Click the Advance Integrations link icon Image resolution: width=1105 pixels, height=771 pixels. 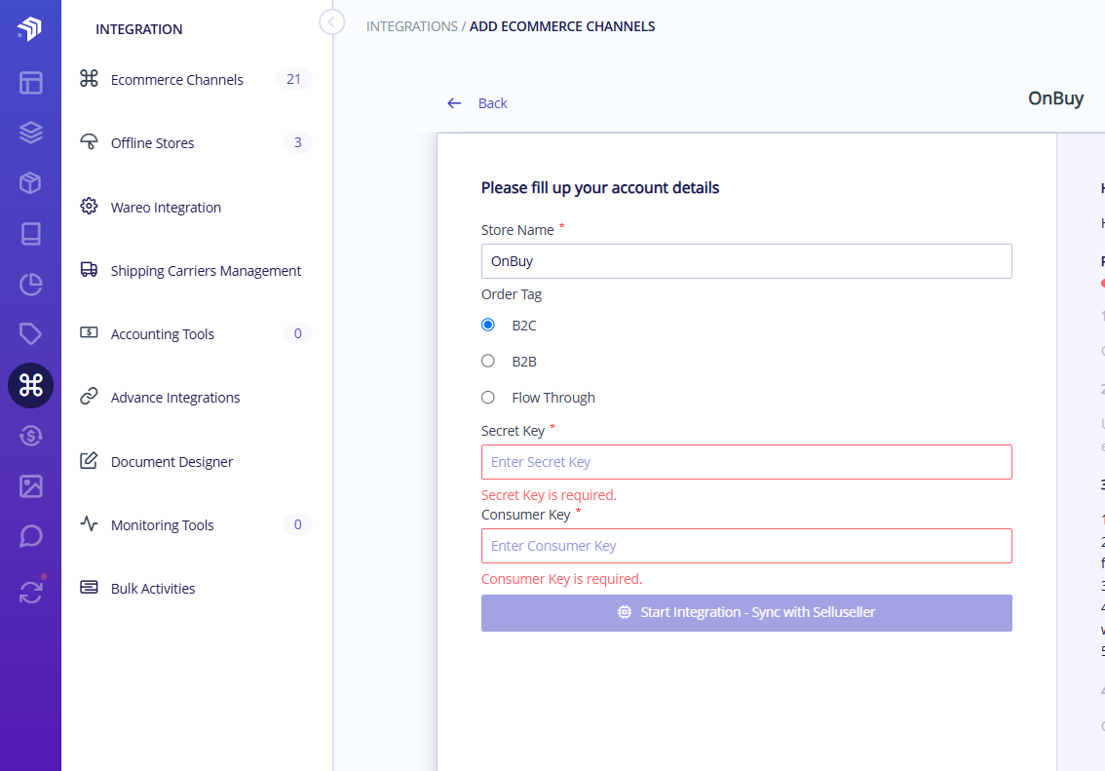click(89, 396)
